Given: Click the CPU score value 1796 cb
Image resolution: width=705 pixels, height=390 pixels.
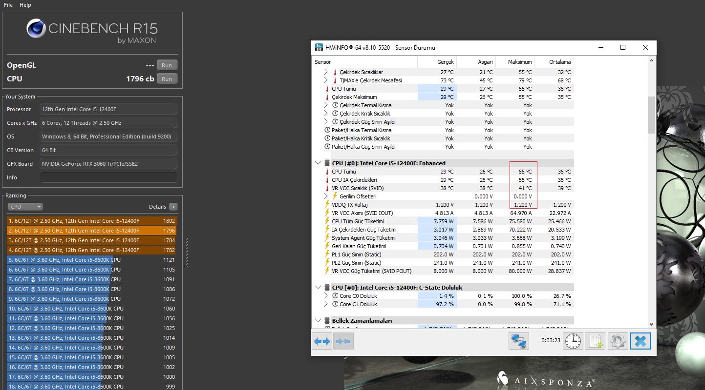Looking at the screenshot, I should pos(140,79).
